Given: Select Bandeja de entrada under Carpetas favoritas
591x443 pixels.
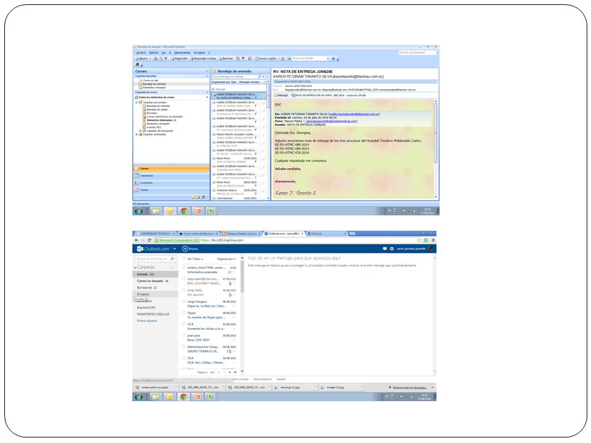Looking at the screenshot, I should 154,84.
